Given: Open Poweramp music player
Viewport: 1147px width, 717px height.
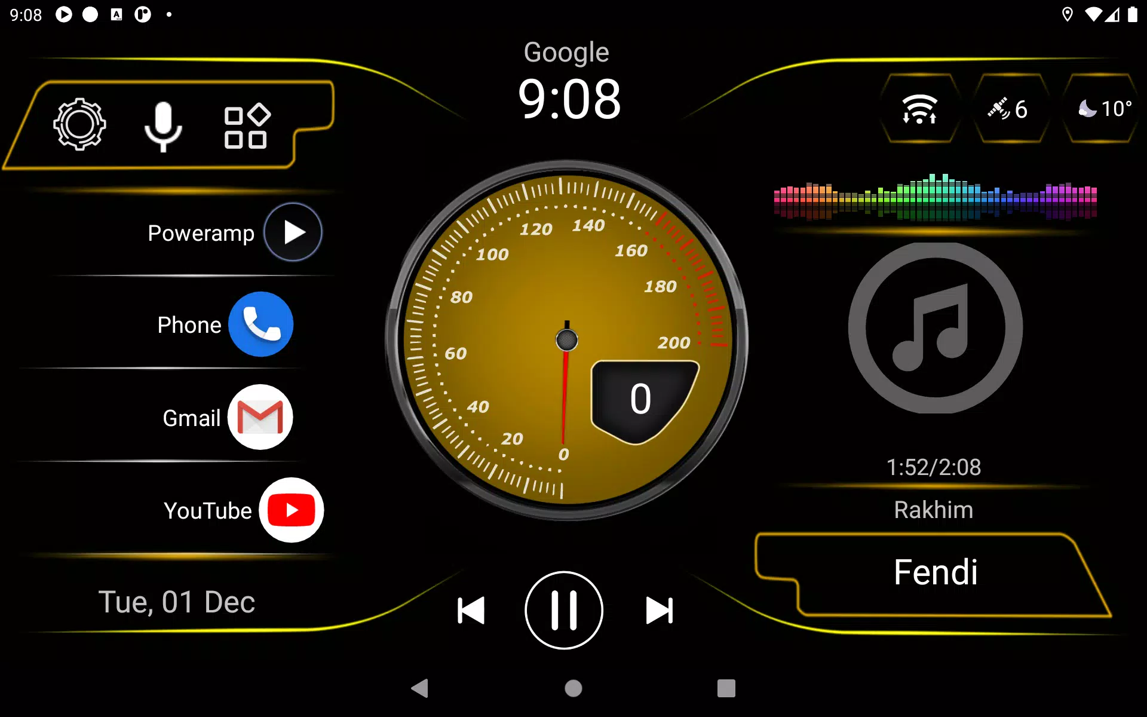Looking at the screenshot, I should [x=292, y=232].
